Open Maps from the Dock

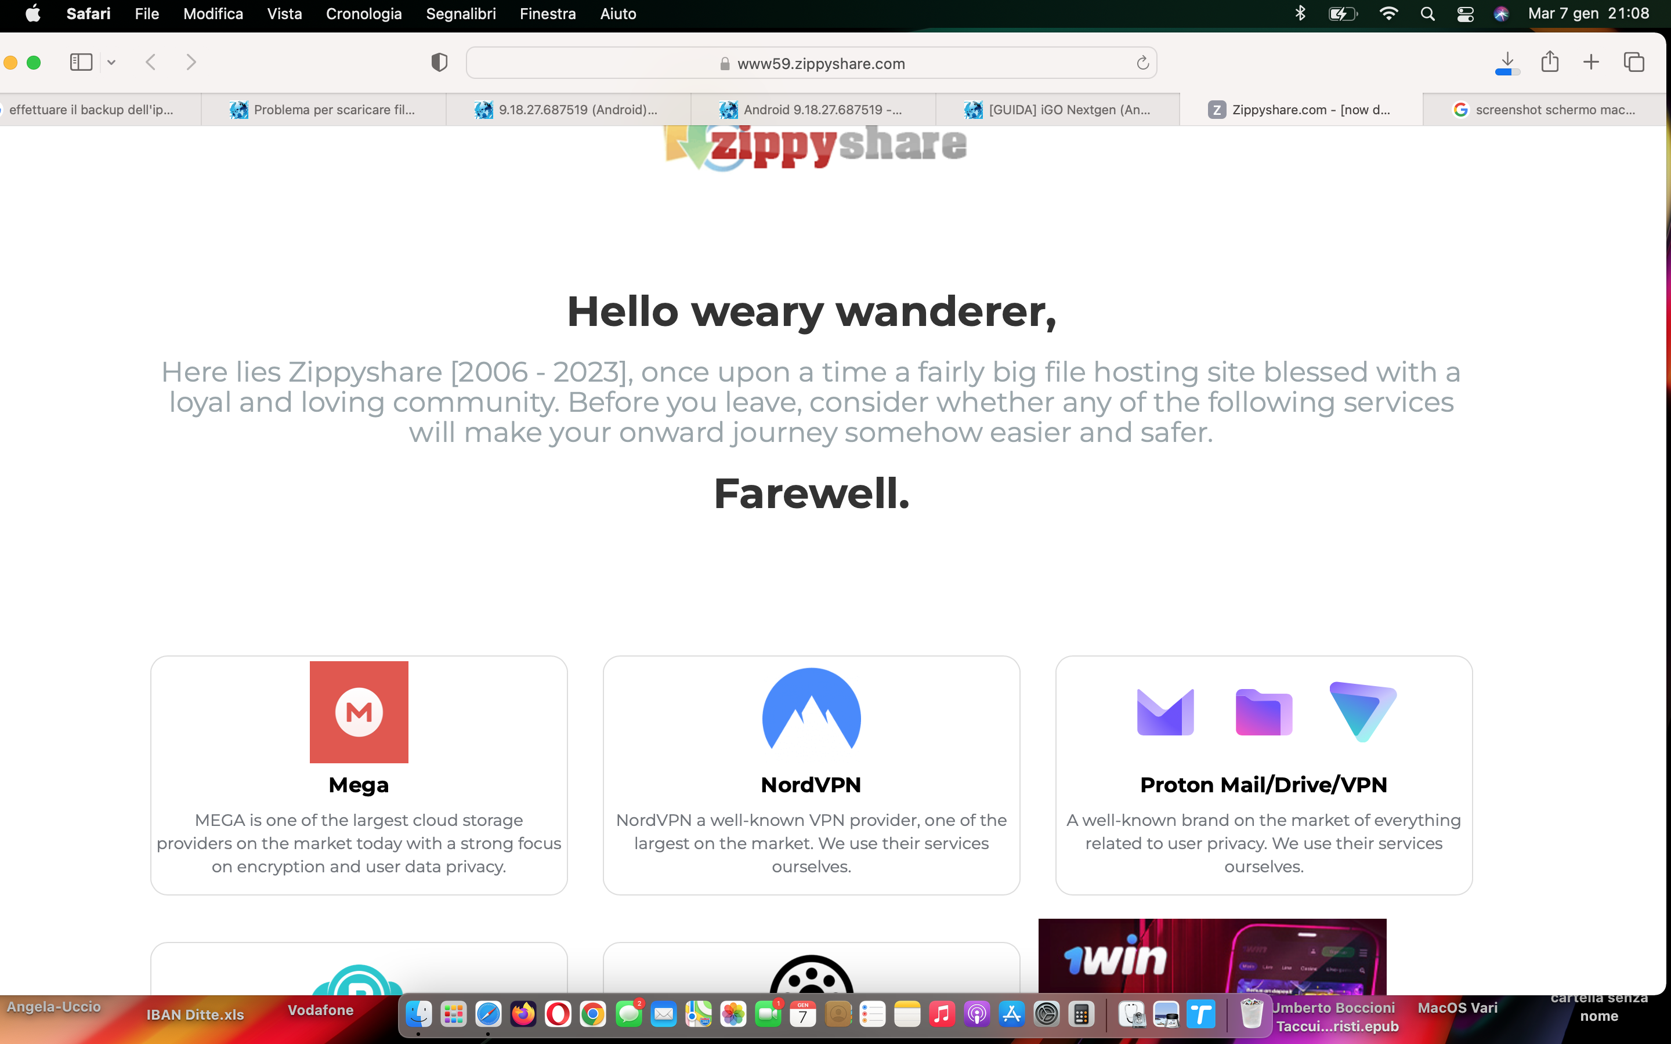[x=698, y=1014]
